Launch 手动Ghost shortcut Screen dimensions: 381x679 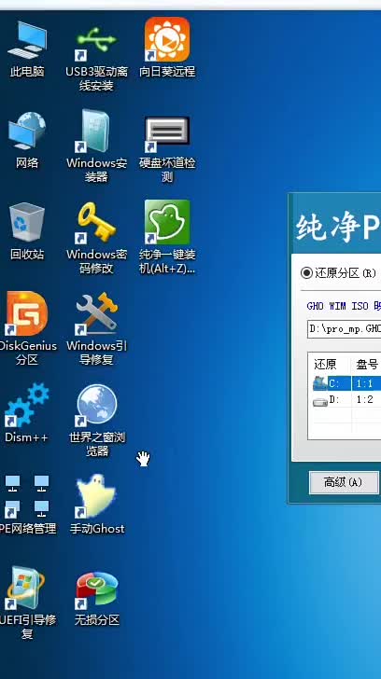tap(97, 505)
